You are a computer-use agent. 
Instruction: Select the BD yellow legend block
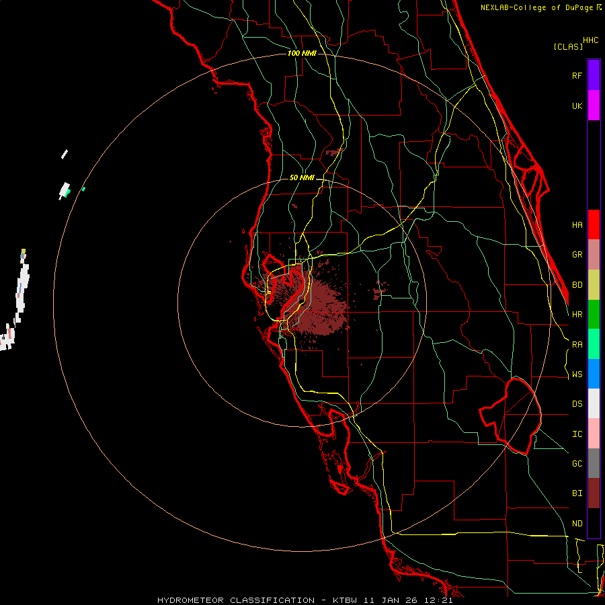pos(594,284)
